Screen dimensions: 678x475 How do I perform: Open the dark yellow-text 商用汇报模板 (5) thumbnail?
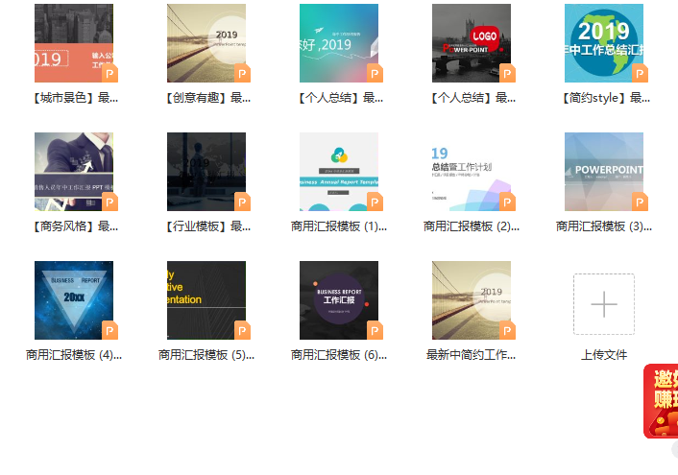click(x=206, y=300)
